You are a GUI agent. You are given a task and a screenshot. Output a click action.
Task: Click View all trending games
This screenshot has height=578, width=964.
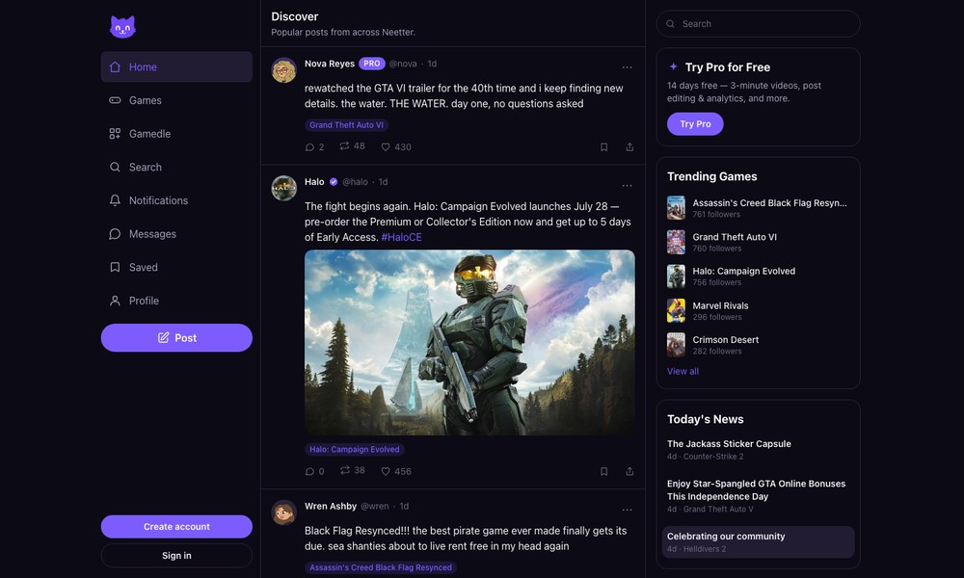click(x=683, y=371)
